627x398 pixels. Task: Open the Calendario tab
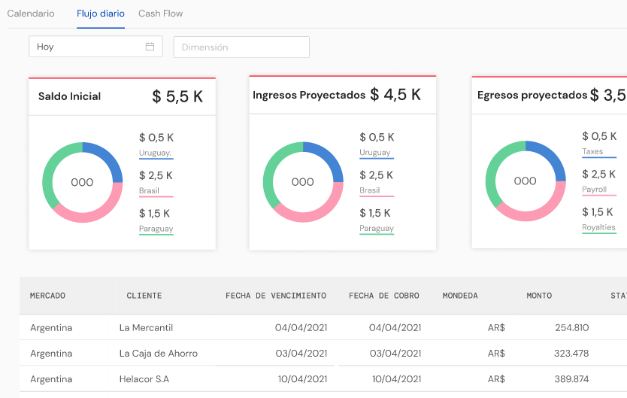pyautogui.click(x=31, y=14)
